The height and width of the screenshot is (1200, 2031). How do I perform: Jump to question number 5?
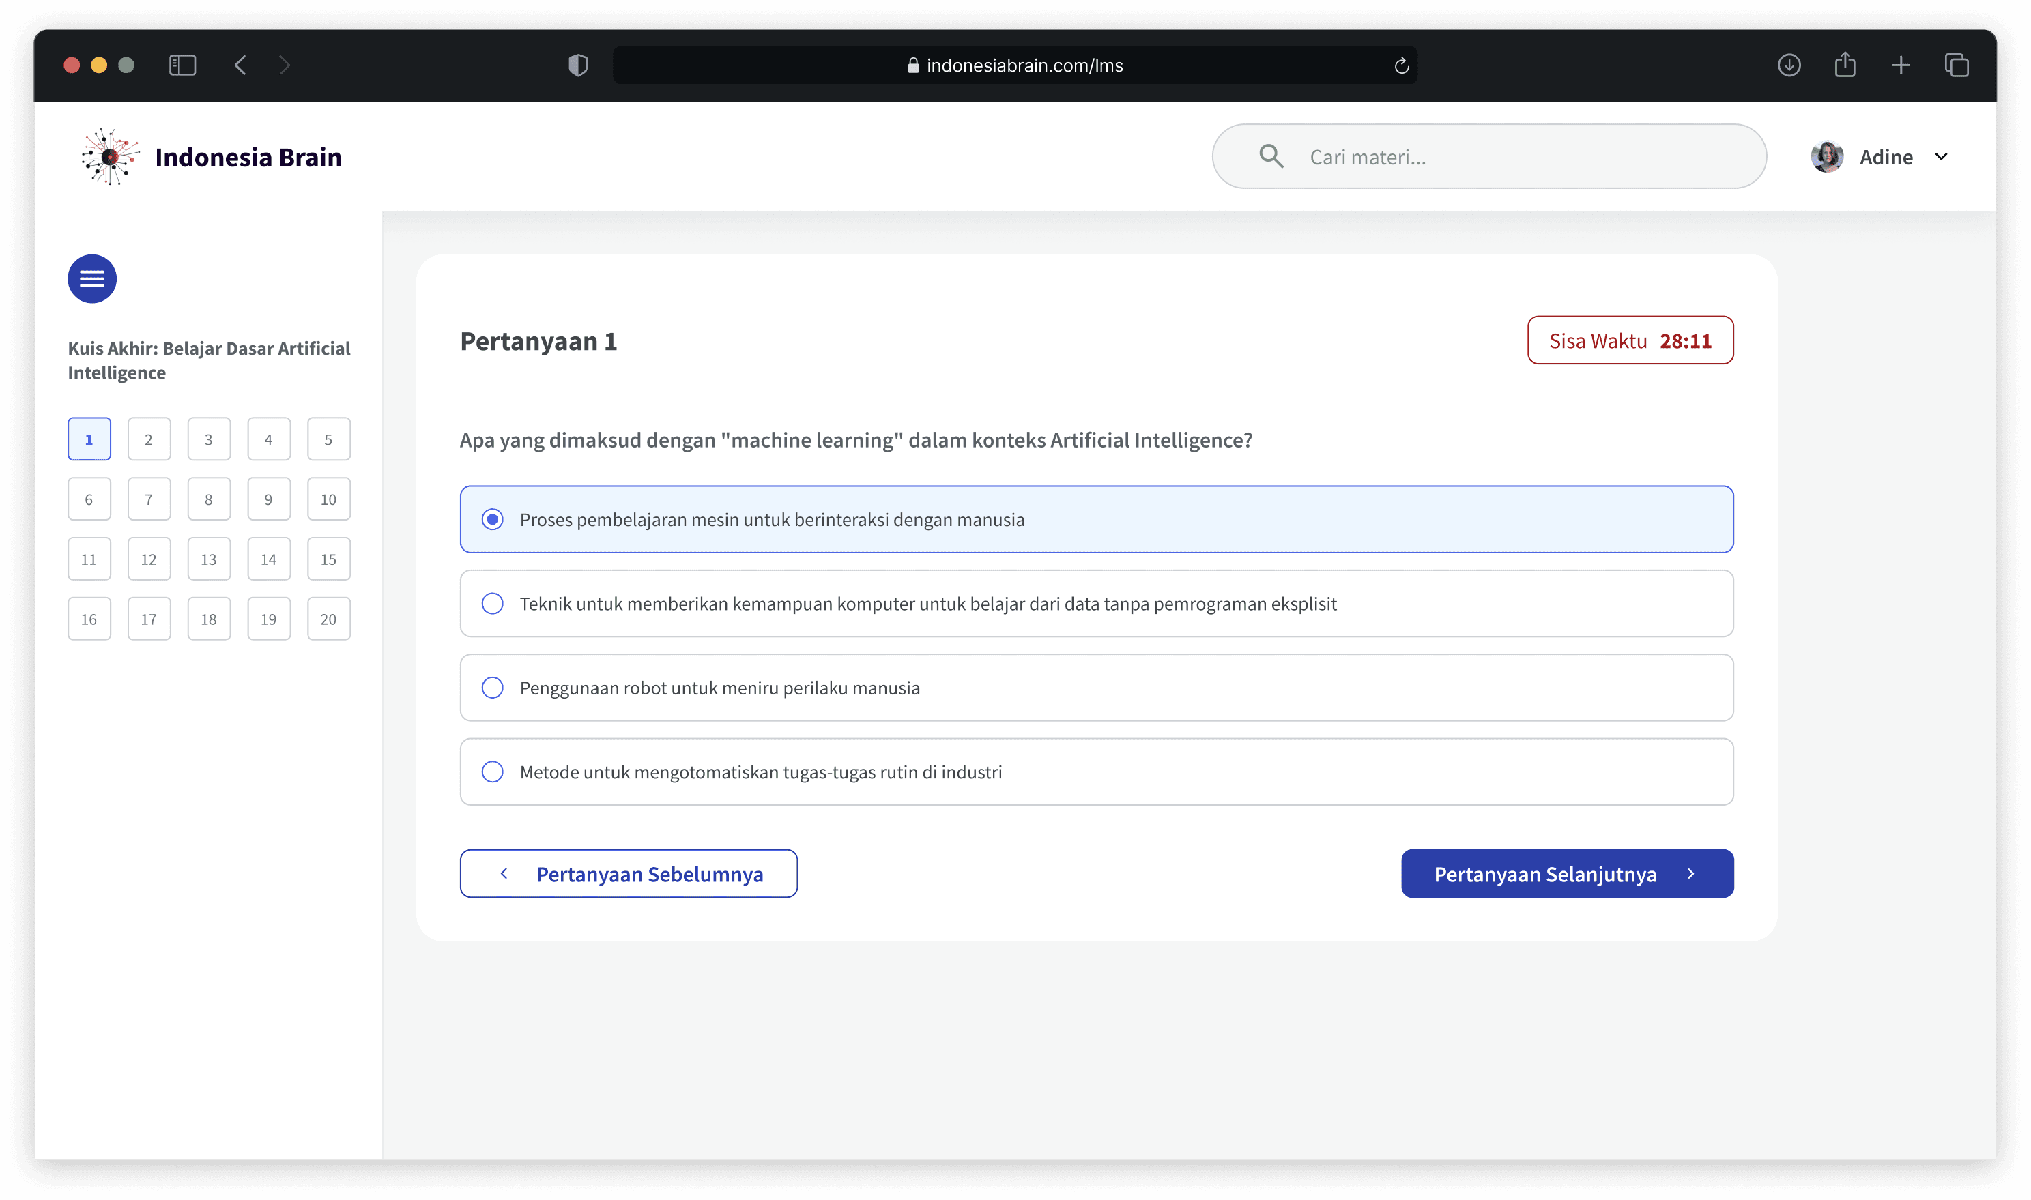(x=328, y=439)
